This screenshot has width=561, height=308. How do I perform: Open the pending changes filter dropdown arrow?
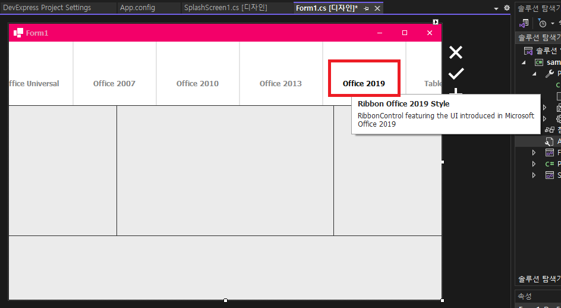pyautogui.click(x=553, y=24)
